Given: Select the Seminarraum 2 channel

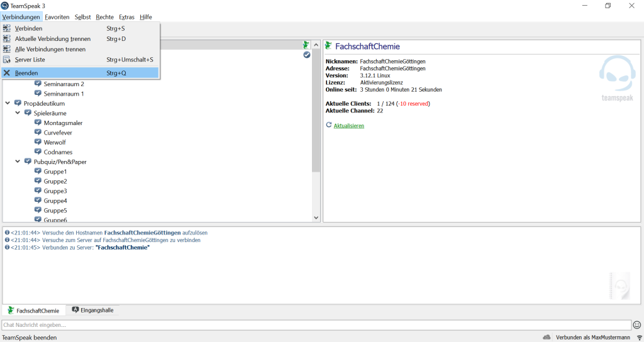Looking at the screenshot, I should (64, 84).
